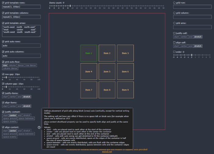Image resolution: width=214 pixels, height=154 pixels.
Task: Set align-content to start
Action: pos(6,131)
